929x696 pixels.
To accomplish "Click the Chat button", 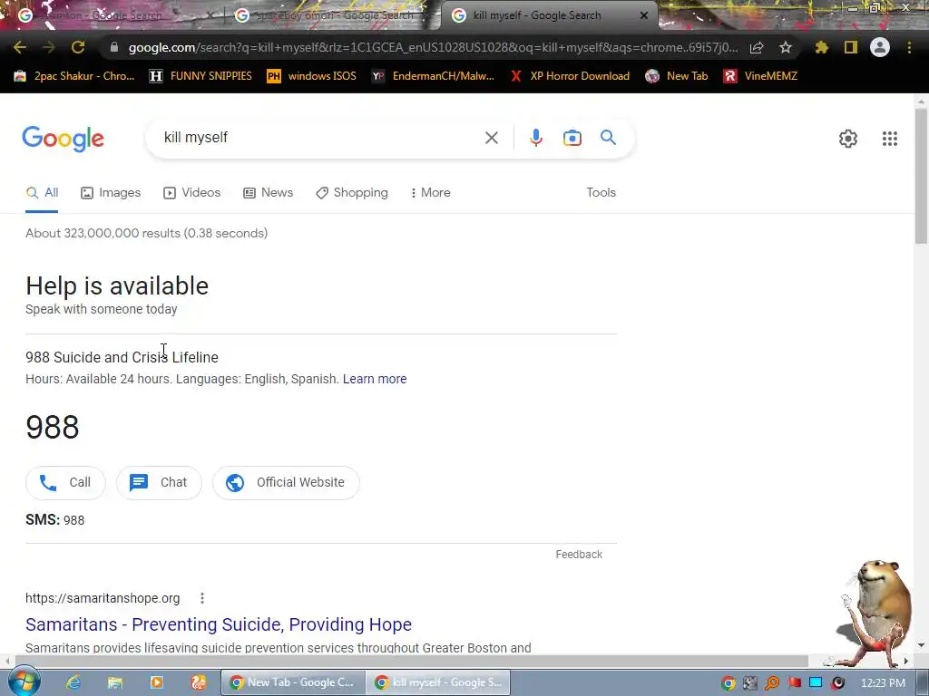I will coord(159,483).
